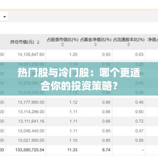158x158 pixels.
Task: Click value 1.10 in 13,021,900.00 row
Action: point(73,140)
